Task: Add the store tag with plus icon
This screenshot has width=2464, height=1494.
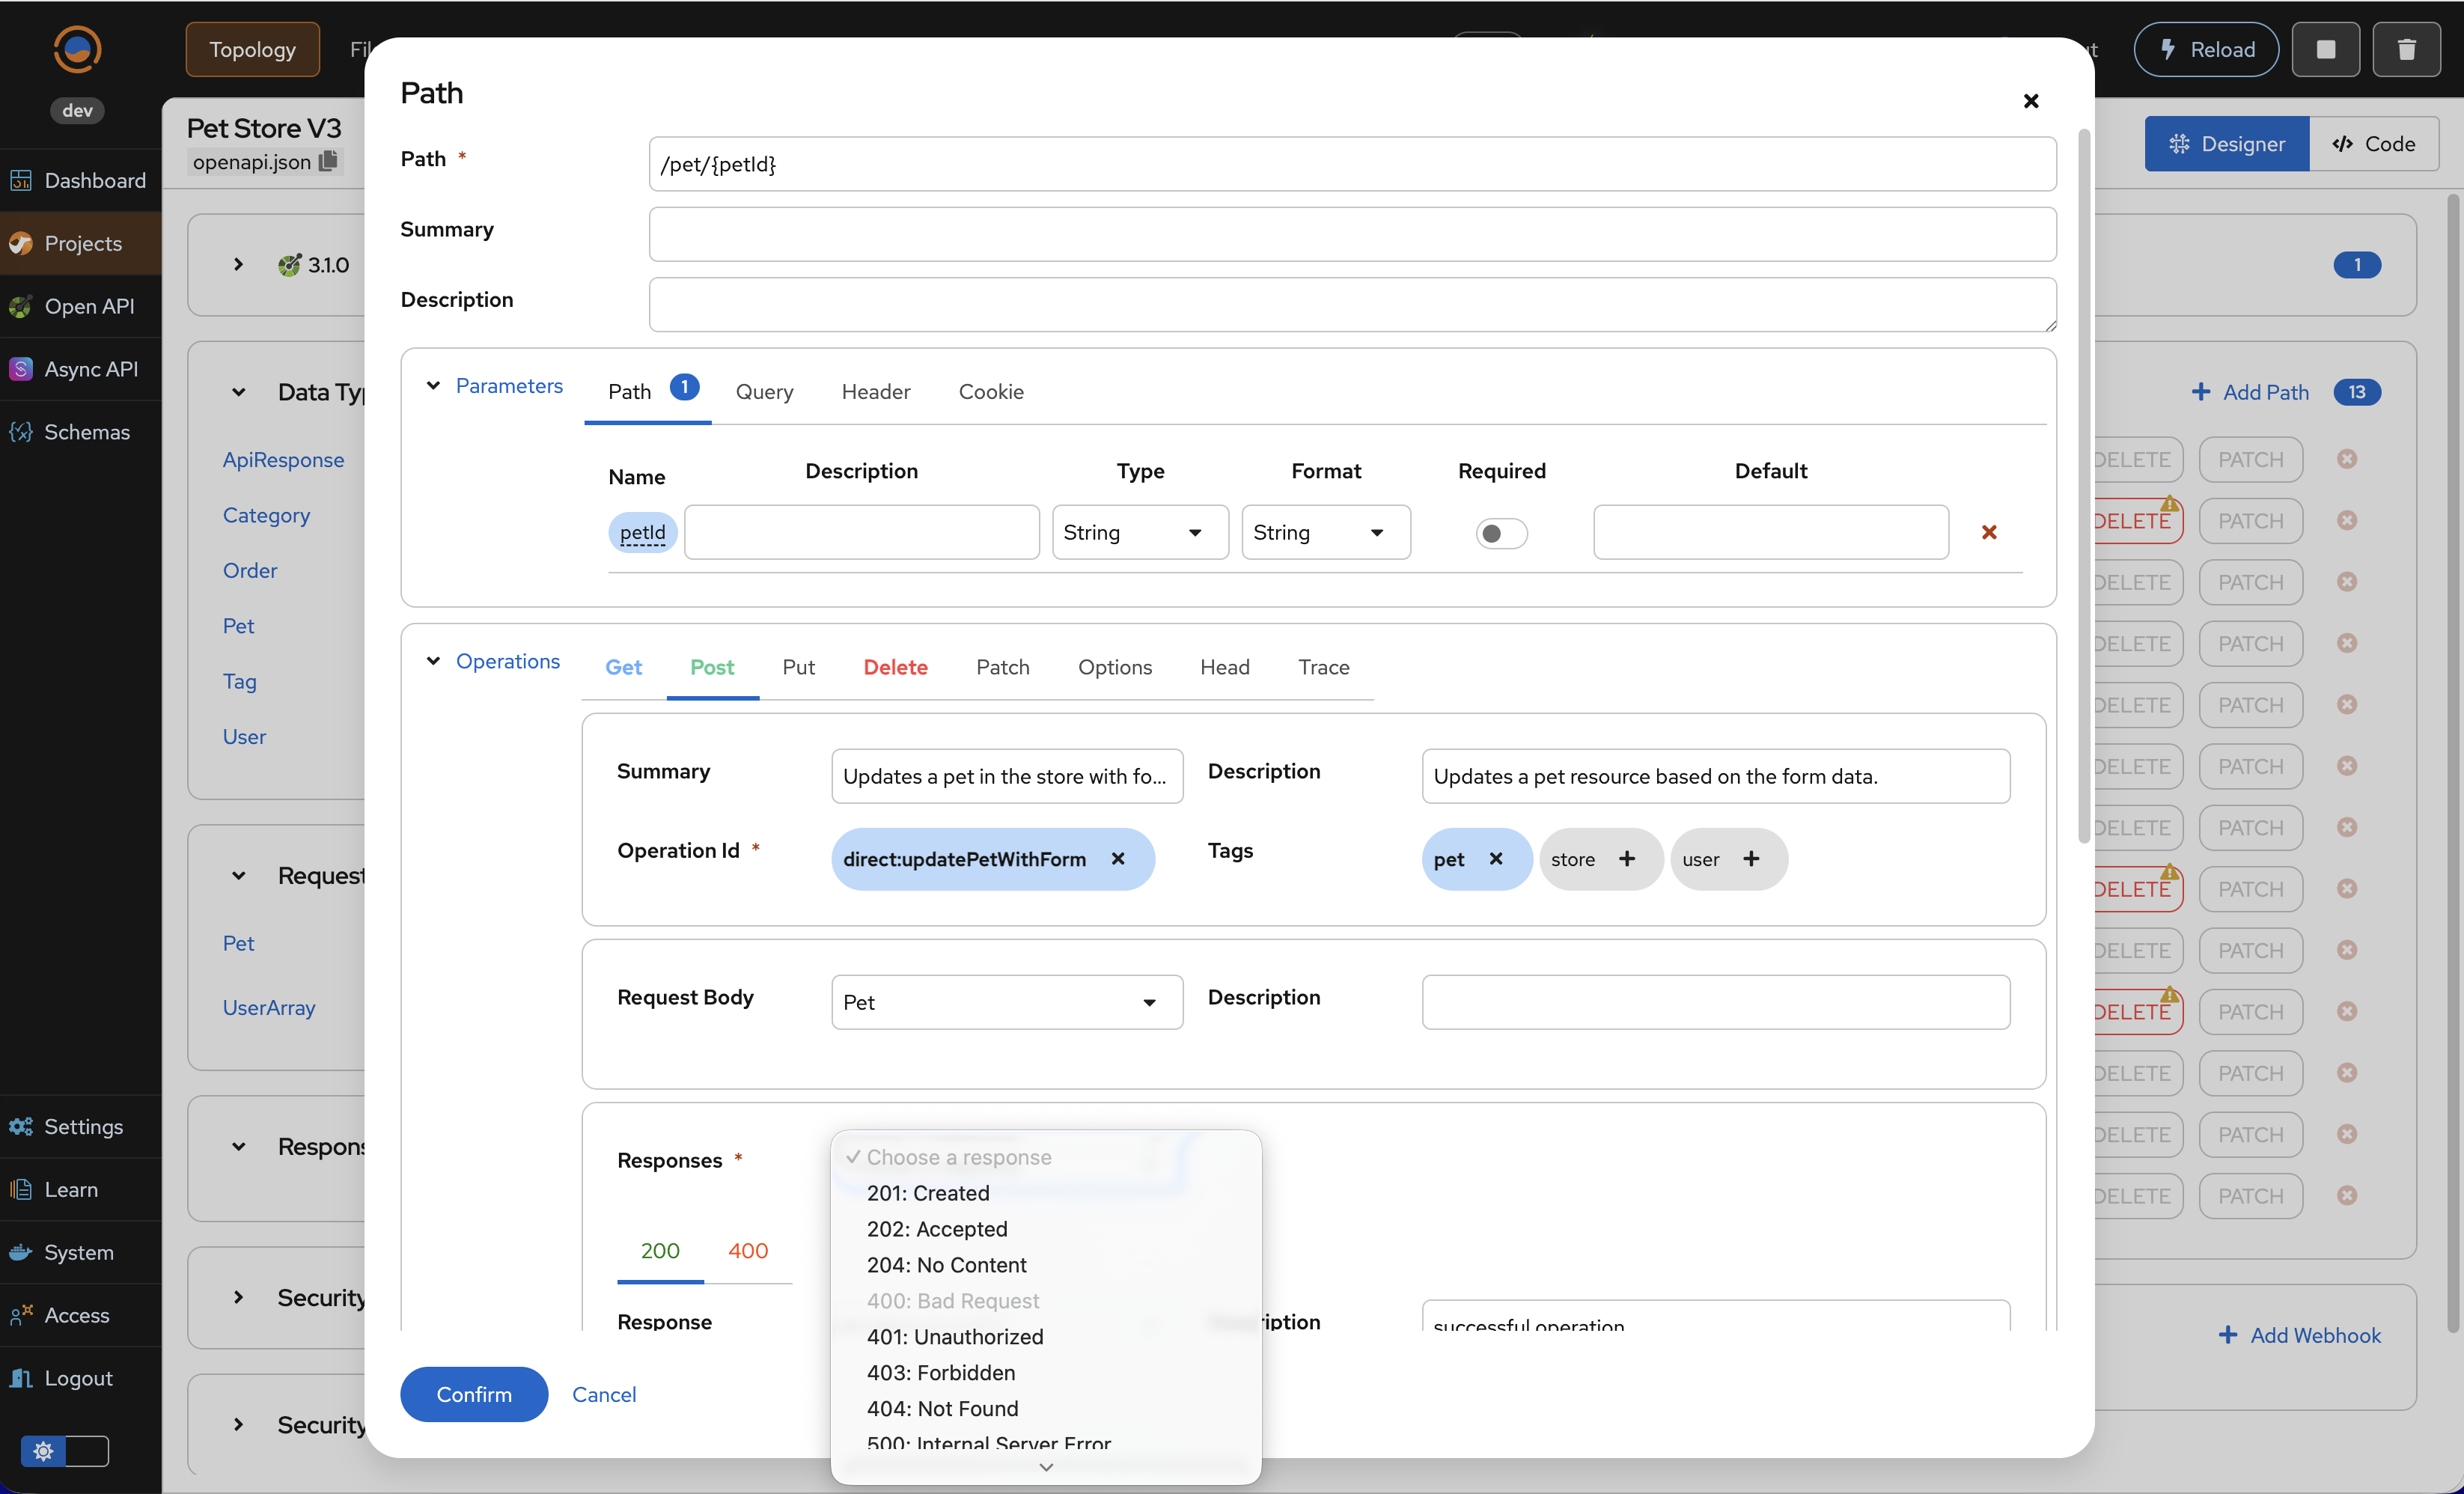Action: pos(1627,859)
